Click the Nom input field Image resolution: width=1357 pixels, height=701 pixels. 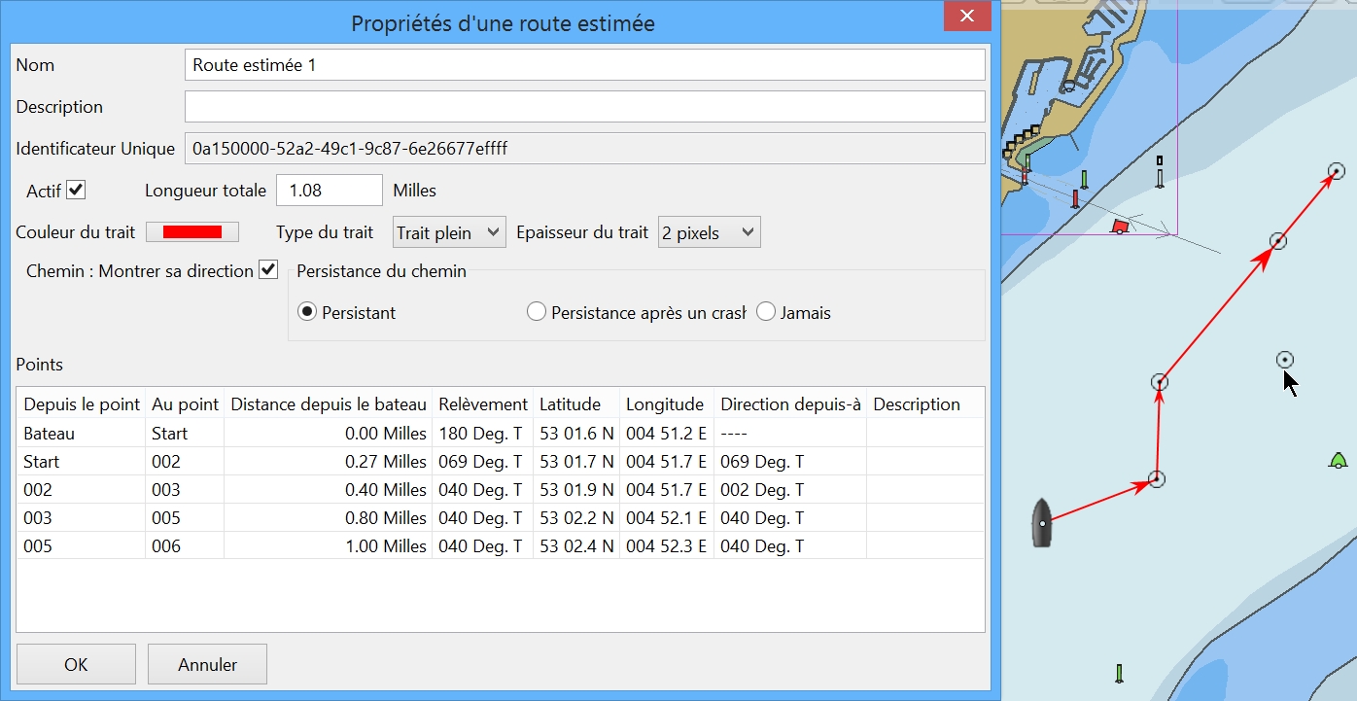(x=584, y=65)
